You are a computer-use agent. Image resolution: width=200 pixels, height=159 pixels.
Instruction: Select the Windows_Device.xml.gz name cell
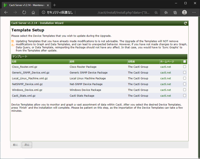[27, 90]
